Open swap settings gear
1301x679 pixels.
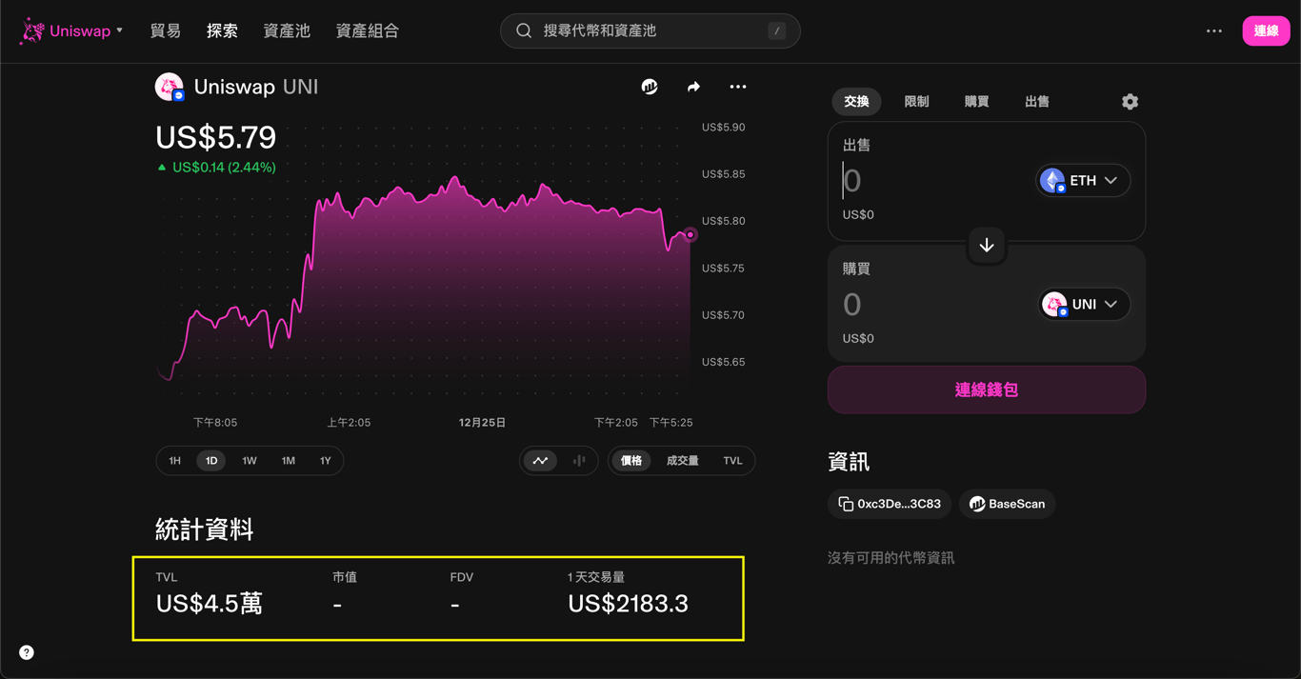pyautogui.click(x=1130, y=102)
